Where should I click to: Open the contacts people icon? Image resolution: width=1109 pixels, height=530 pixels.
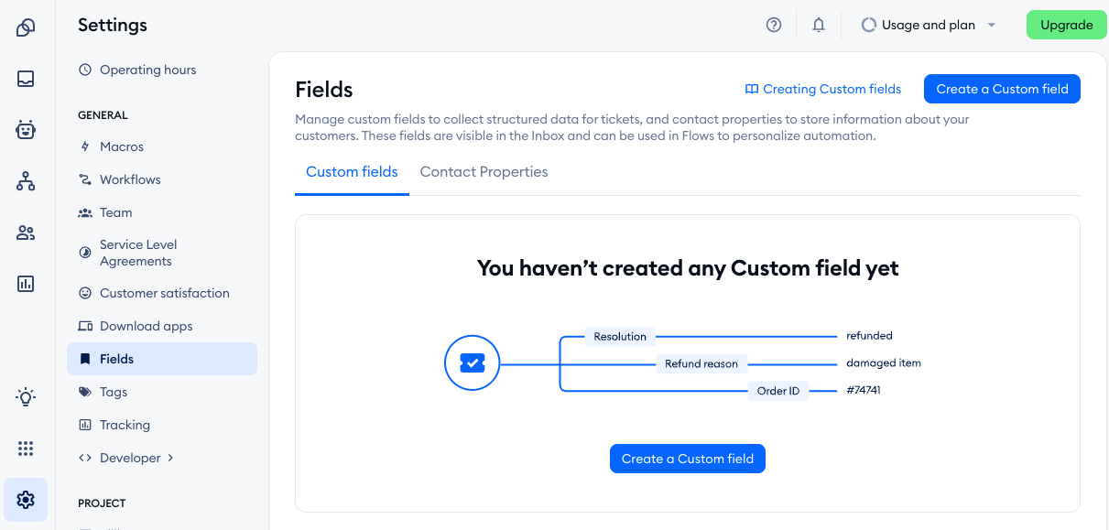26,233
